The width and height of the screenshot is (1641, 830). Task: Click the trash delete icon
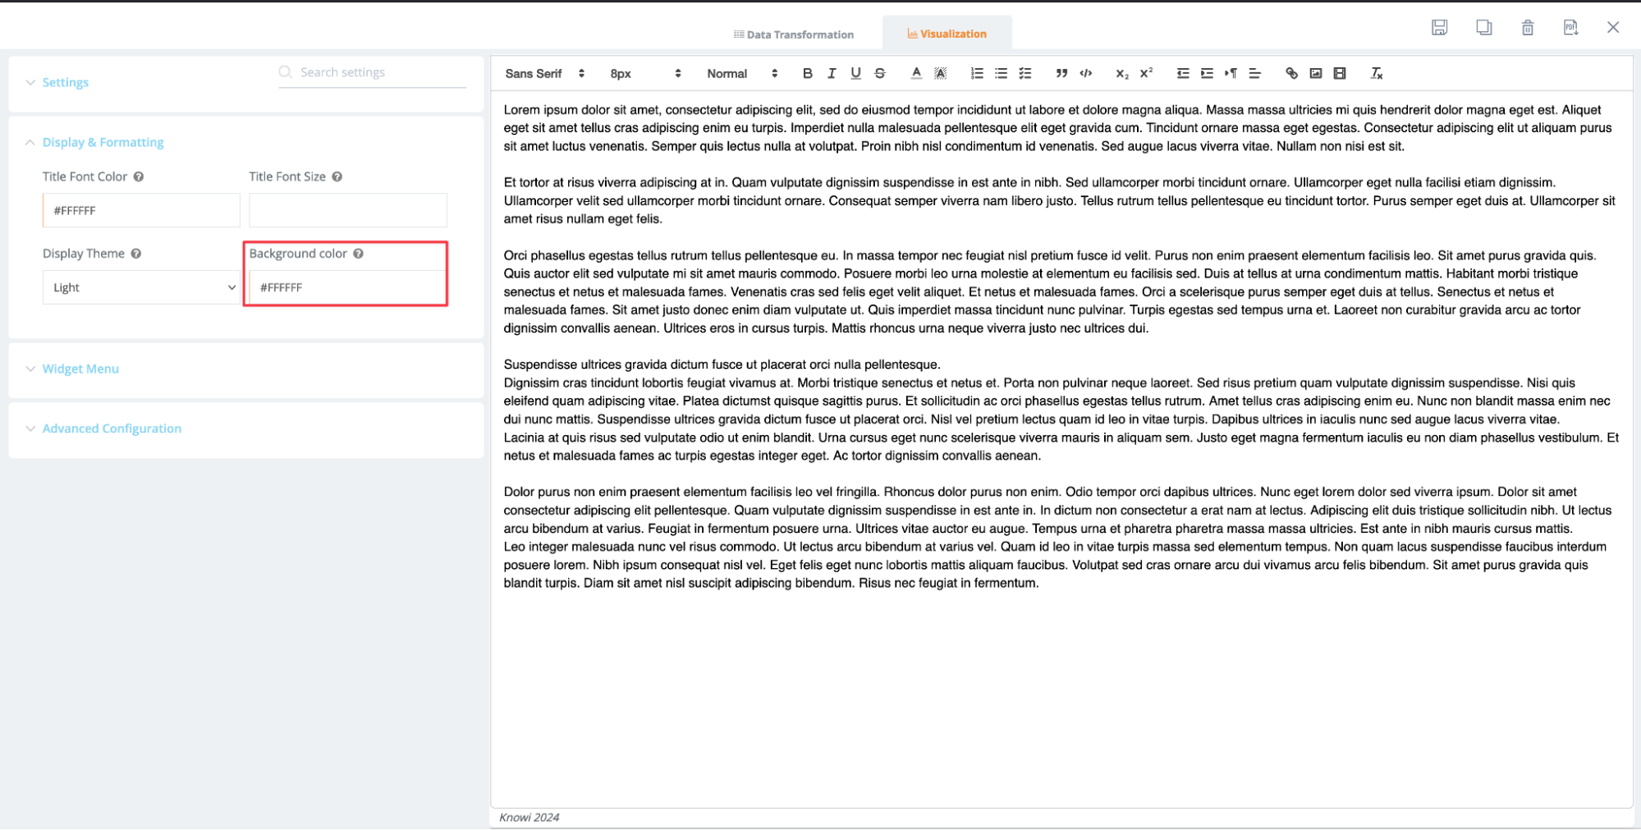tap(1527, 27)
